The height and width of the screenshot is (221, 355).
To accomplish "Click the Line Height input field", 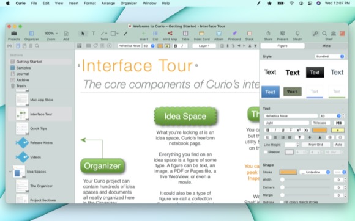I will pos(290,145).
